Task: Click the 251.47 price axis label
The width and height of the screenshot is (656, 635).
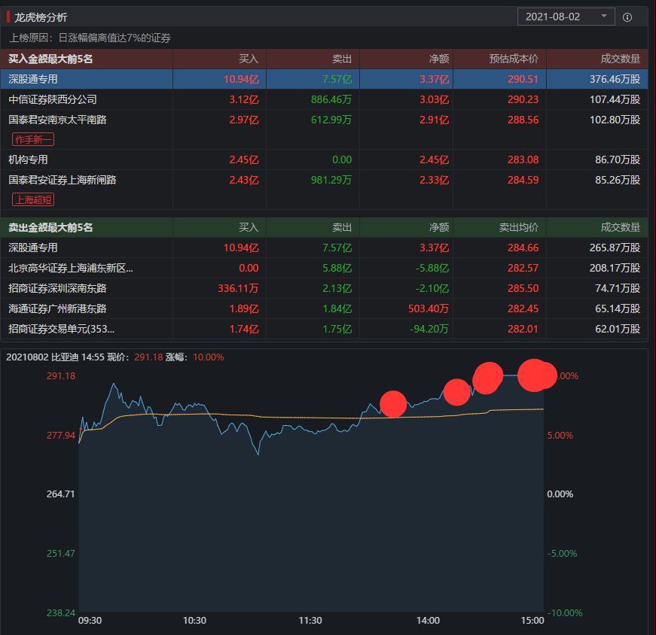Action: 61,553
